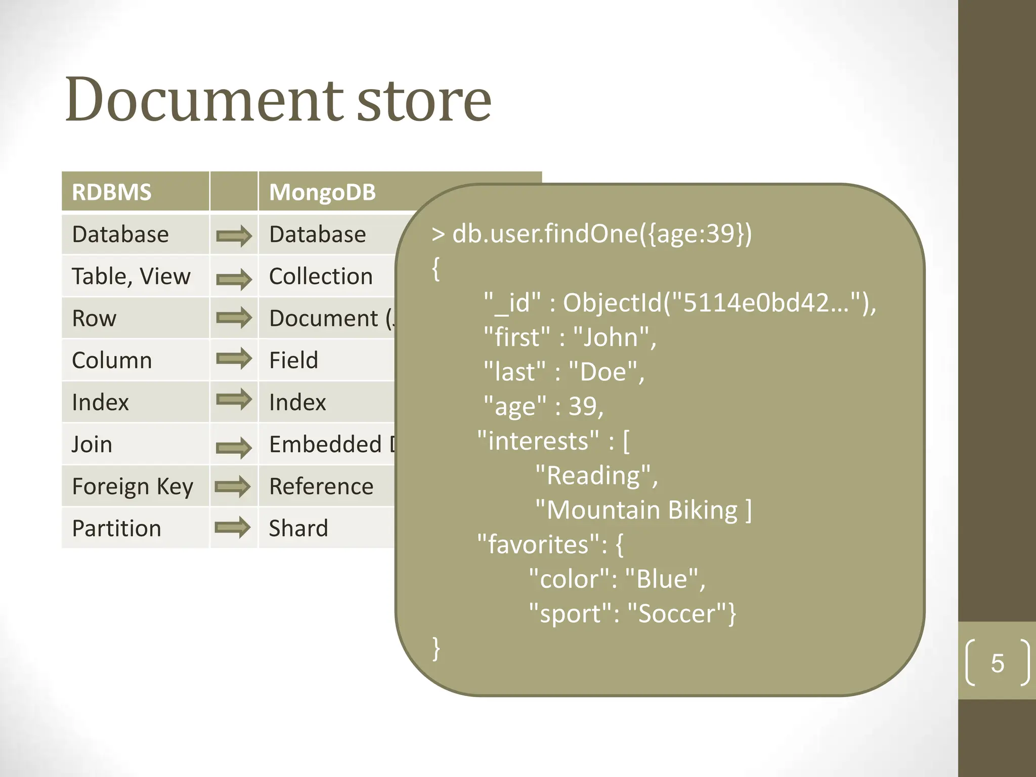Click the Shard cell in the table
This screenshot has height=777, width=1036.
click(298, 529)
